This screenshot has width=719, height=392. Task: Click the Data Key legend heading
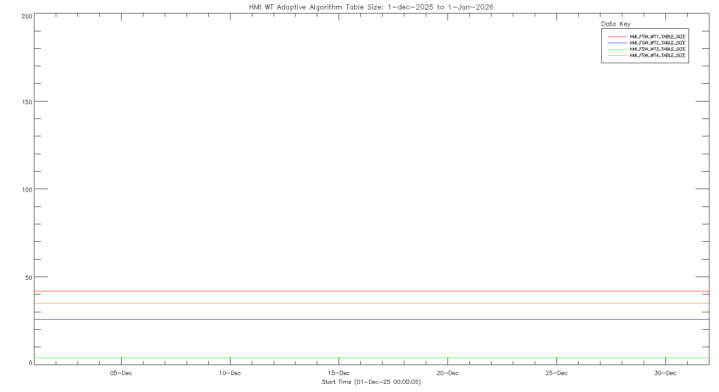[x=616, y=24]
